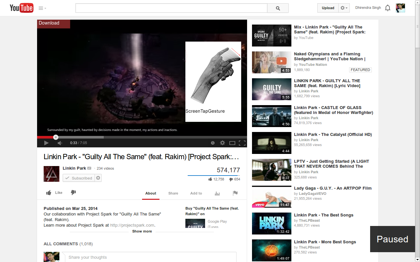Expand the description with Show more

(x=142, y=231)
